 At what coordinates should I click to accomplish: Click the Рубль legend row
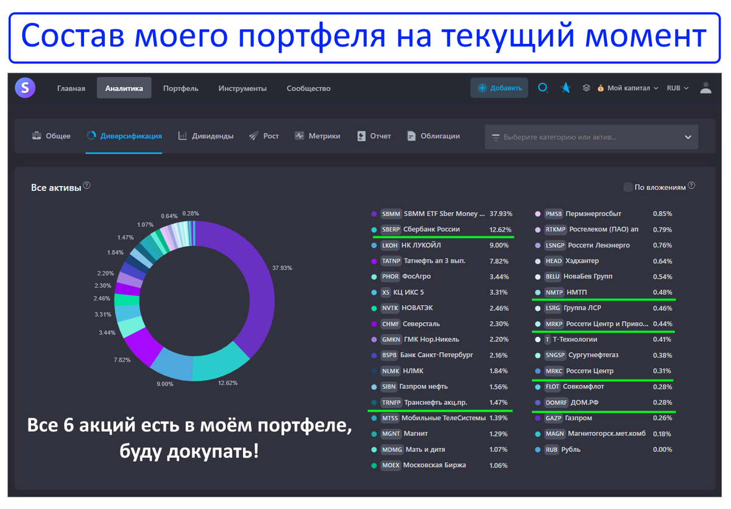pos(604,450)
